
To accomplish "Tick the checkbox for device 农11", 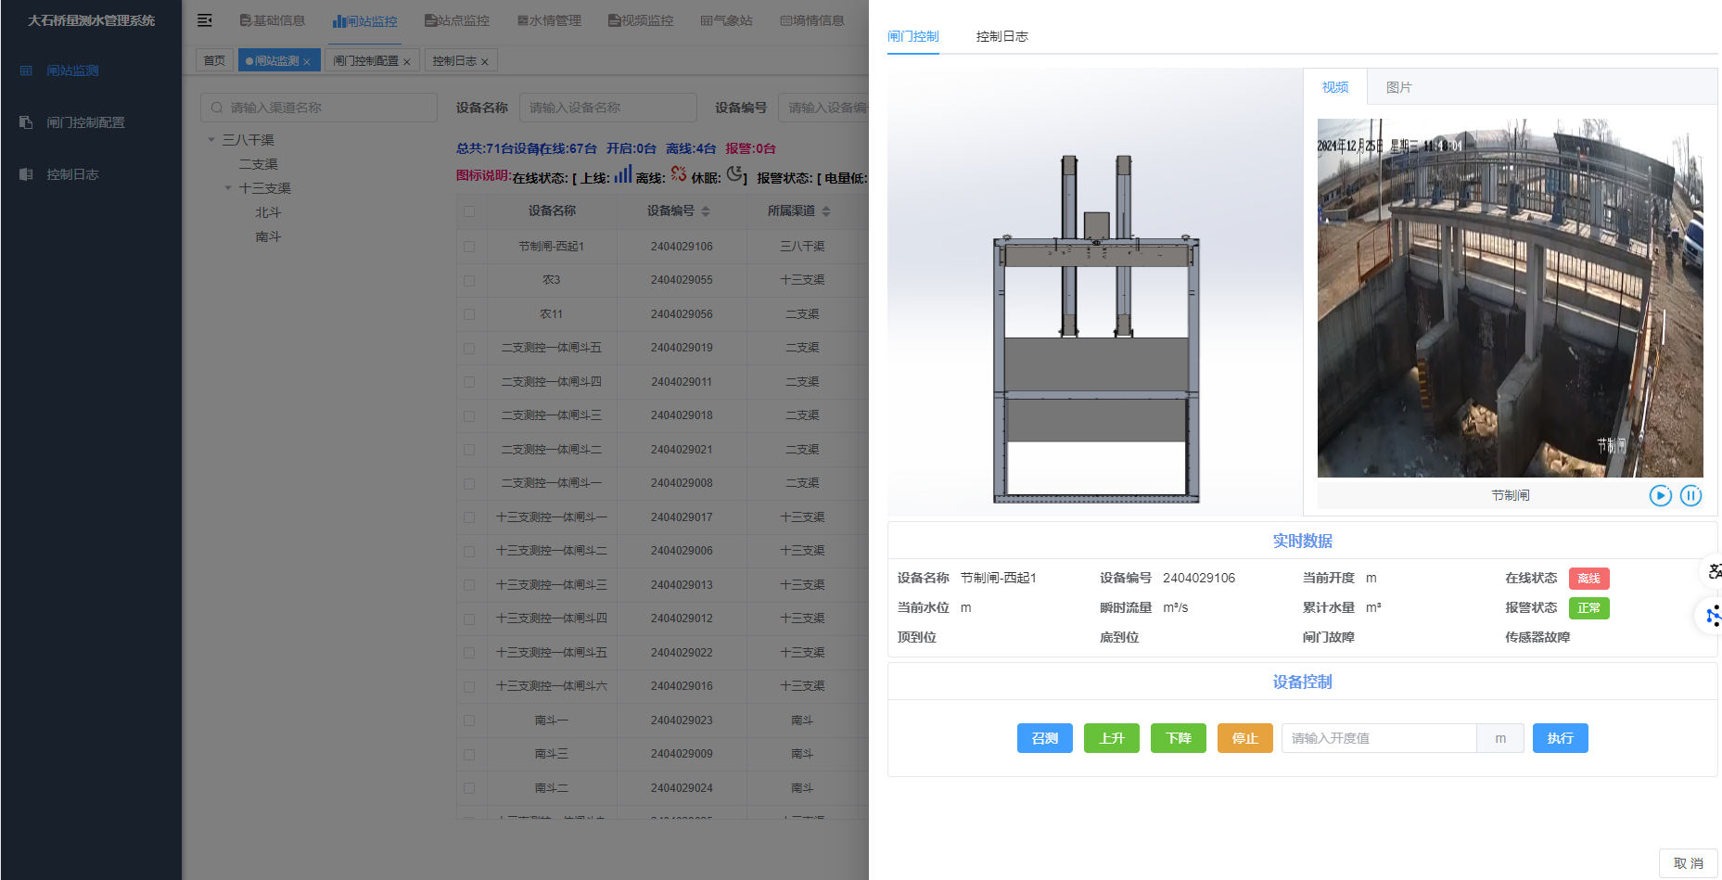I will 469,314.
